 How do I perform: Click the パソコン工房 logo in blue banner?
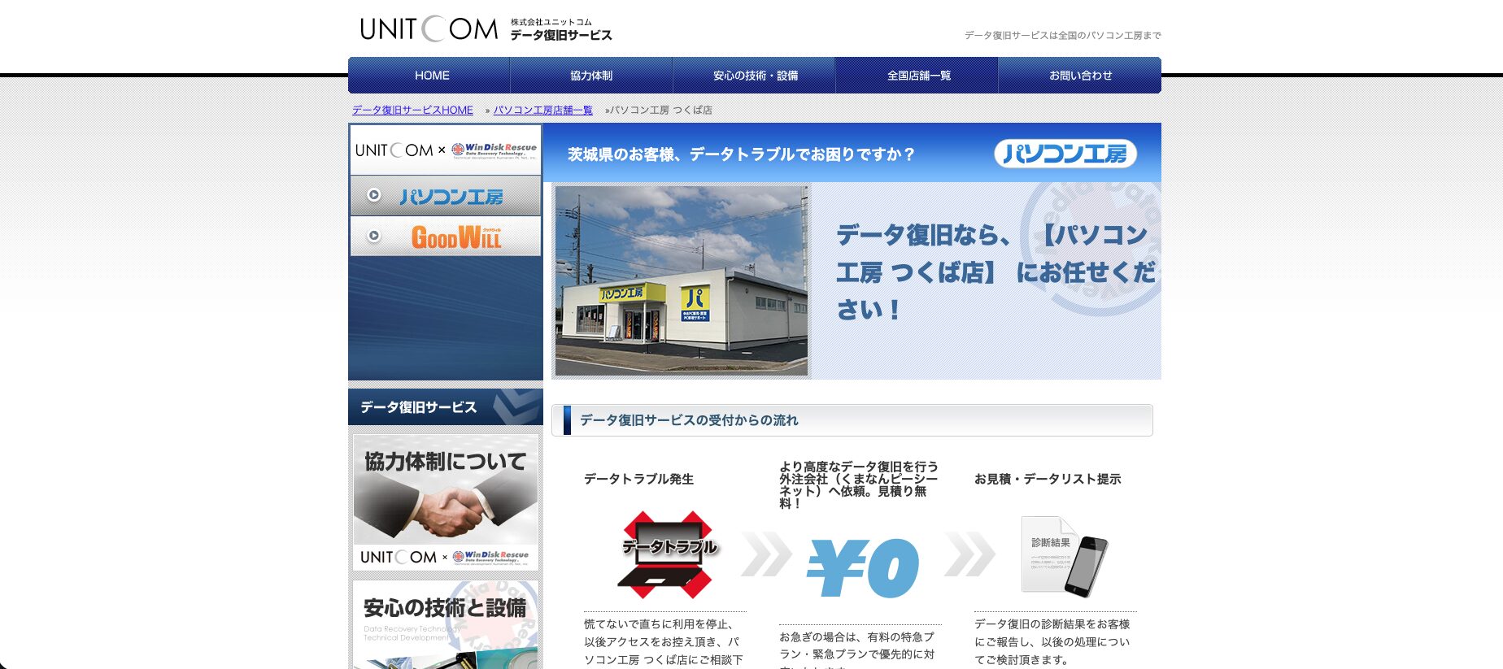[1065, 153]
